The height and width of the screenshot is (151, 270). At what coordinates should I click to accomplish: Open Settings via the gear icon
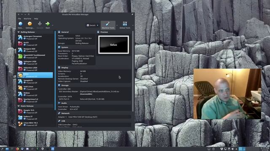30,24
